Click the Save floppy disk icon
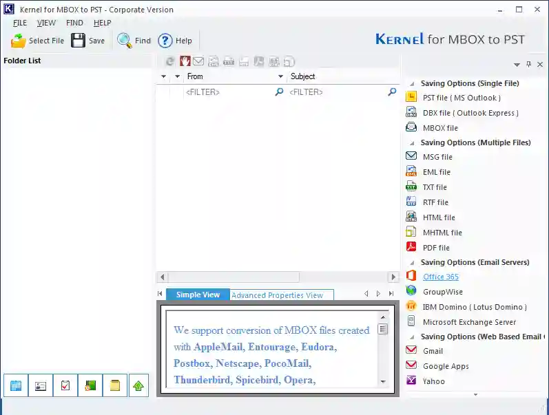This screenshot has width=549, height=415. click(x=78, y=41)
